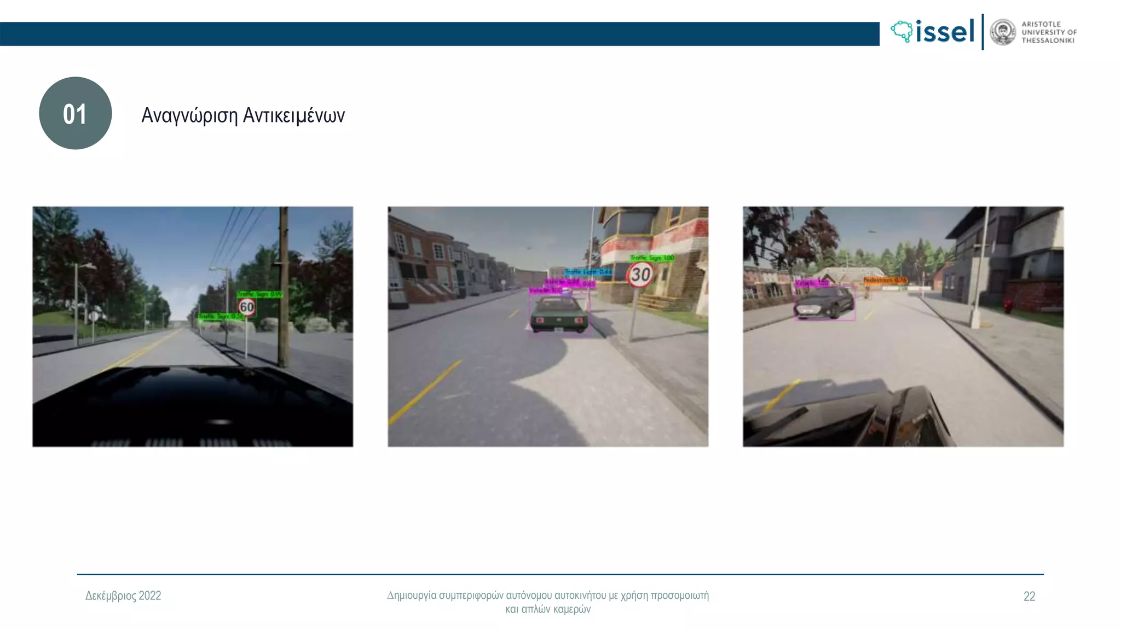Click the 30 speed limit sign
The width and height of the screenshot is (1121, 630).
pyautogui.click(x=640, y=275)
